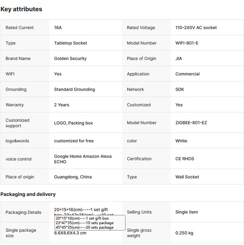Click the packaging details tooltip popup

[90, 223]
